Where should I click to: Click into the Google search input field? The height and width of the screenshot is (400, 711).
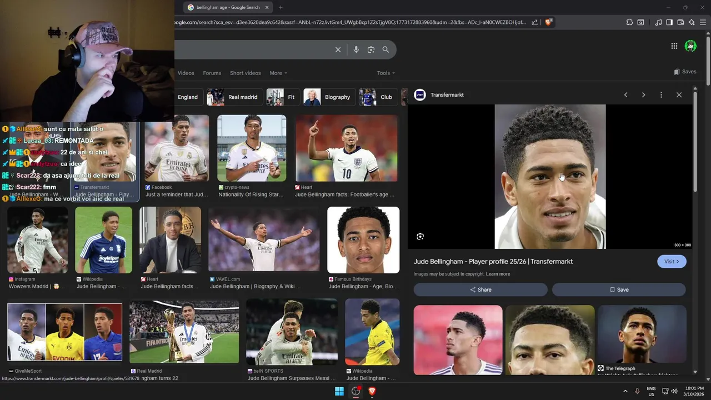(x=253, y=49)
